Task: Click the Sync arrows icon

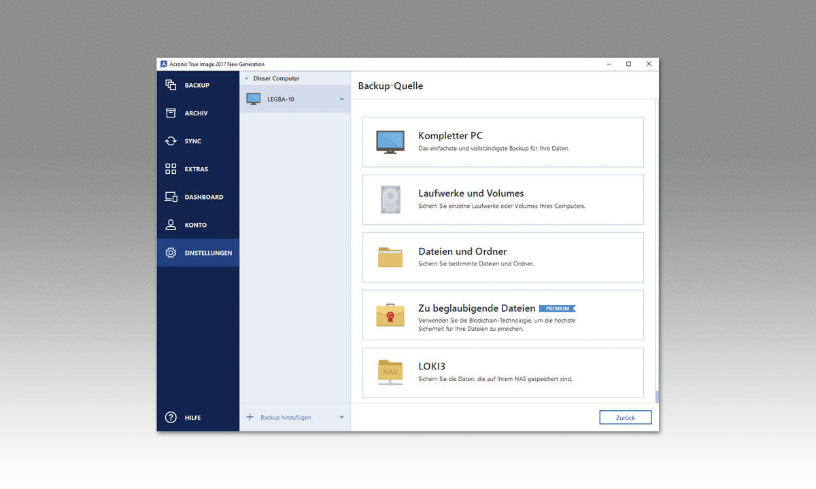Action: (x=171, y=141)
